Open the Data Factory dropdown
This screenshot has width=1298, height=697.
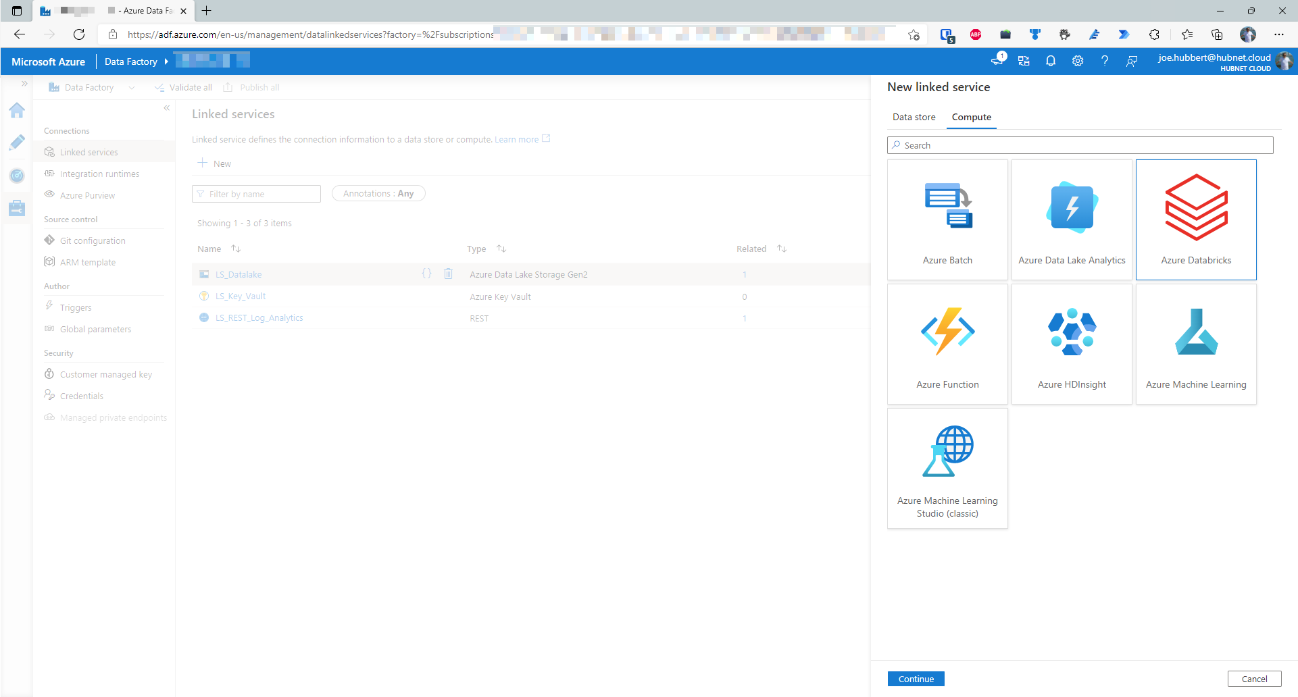(92, 87)
